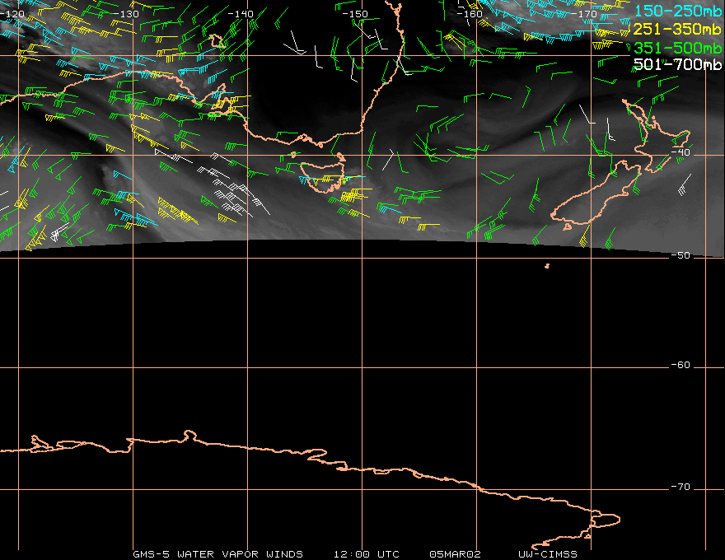
Task: Click the -120 longitude label
Action: pyautogui.click(x=12, y=14)
